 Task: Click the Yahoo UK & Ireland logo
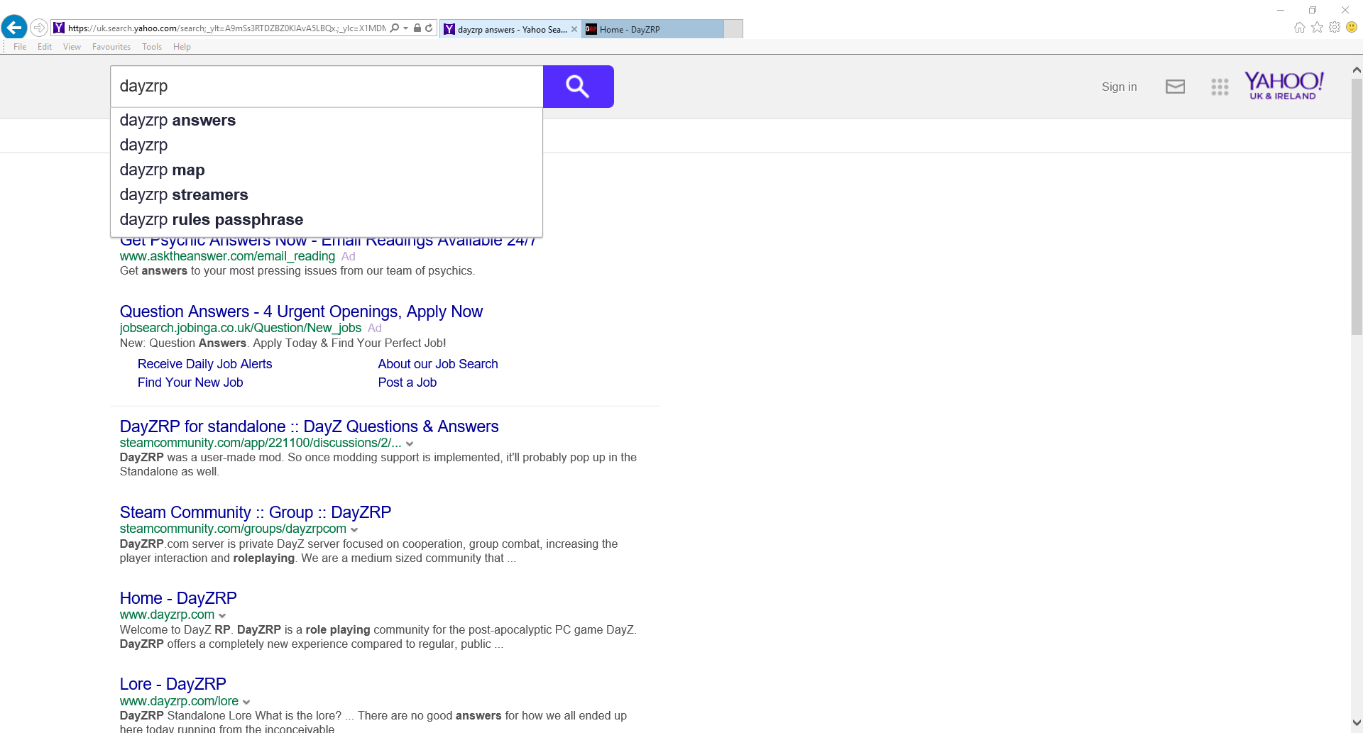click(1283, 86)
